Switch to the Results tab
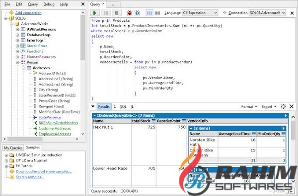Image resolution: width=298 pixels, height=196 pixels. click(104, 106)
